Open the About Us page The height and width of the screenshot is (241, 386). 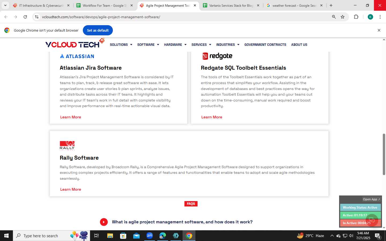[299, 45]
